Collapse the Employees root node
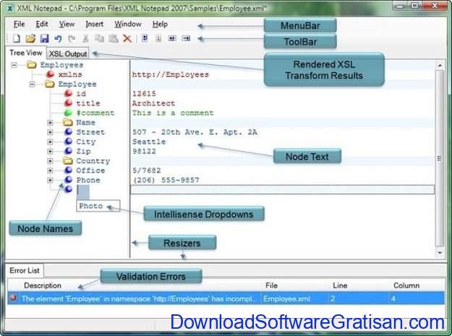The width and height of the screenshot is (452, 336). (x=14, y=65)
